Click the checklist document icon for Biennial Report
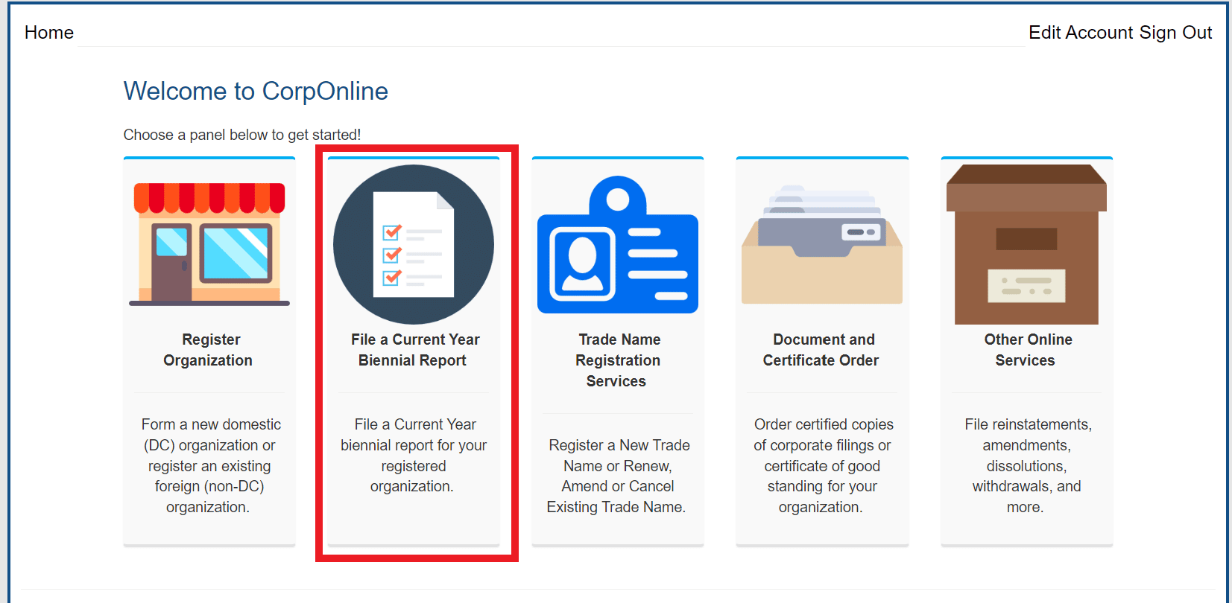 (414, 244)
